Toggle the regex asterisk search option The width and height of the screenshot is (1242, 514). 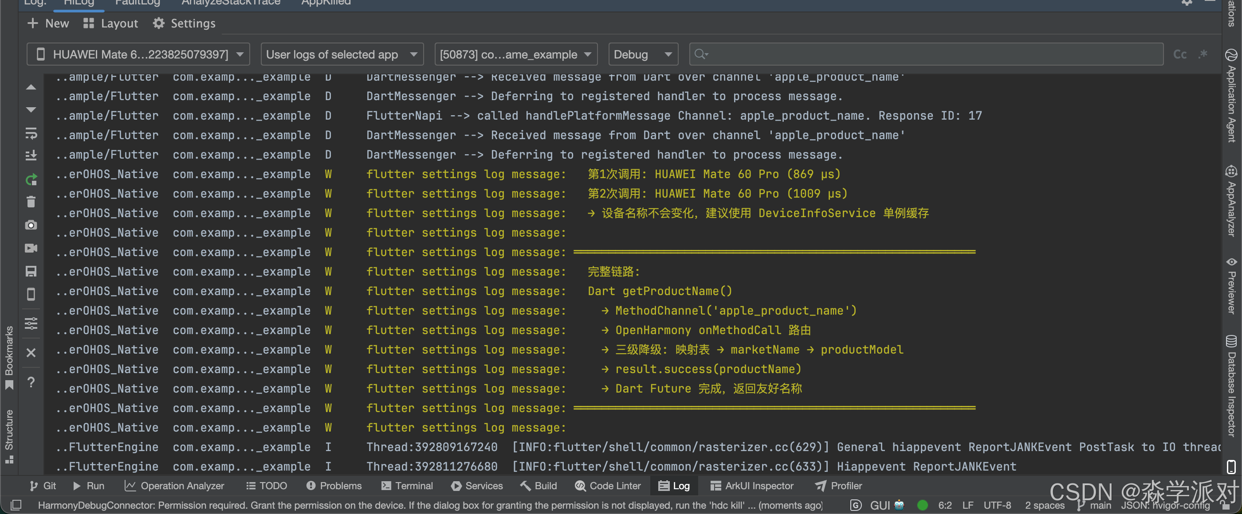point(1203,55)
